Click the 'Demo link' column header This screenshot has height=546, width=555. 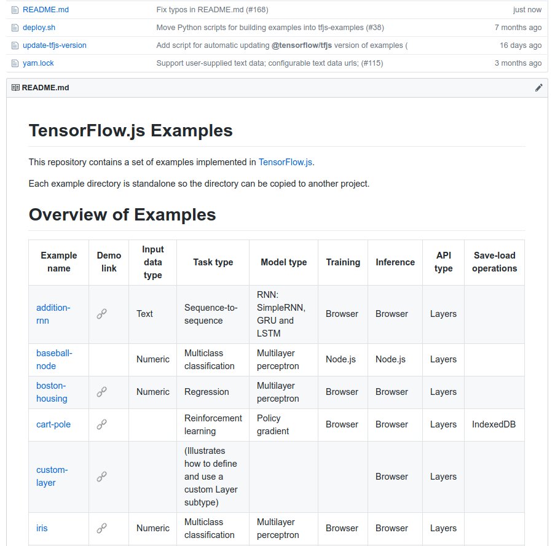pyautogui.click(x=109, y=262)
